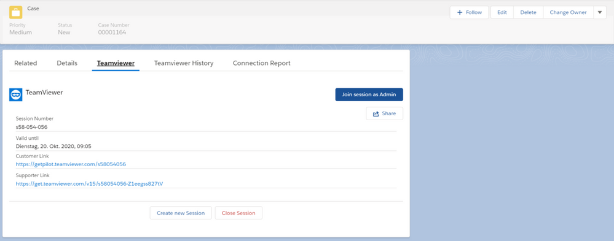Viewport: 614px width, 241px height.
Task: Open the Details tab
Action: pyautogui.click(x=67, y=63)
